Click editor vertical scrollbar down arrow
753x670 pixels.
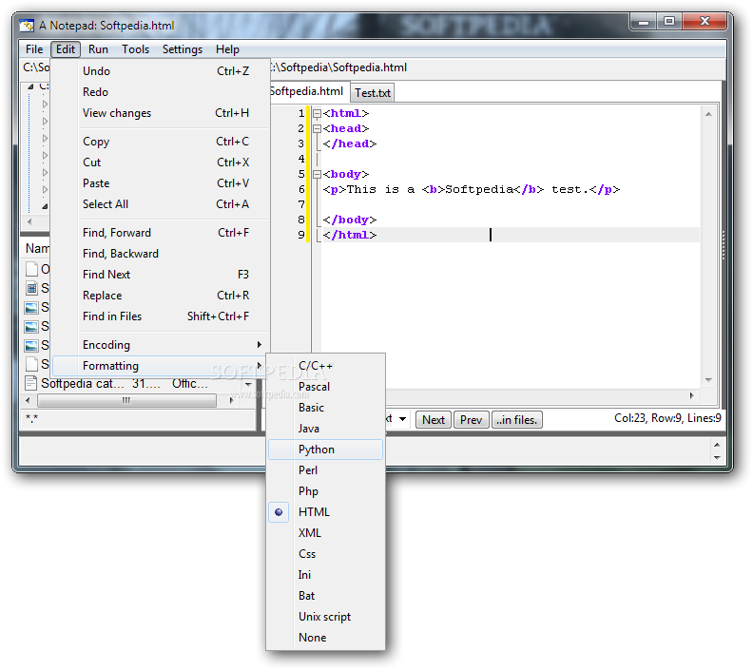point(708,380)
